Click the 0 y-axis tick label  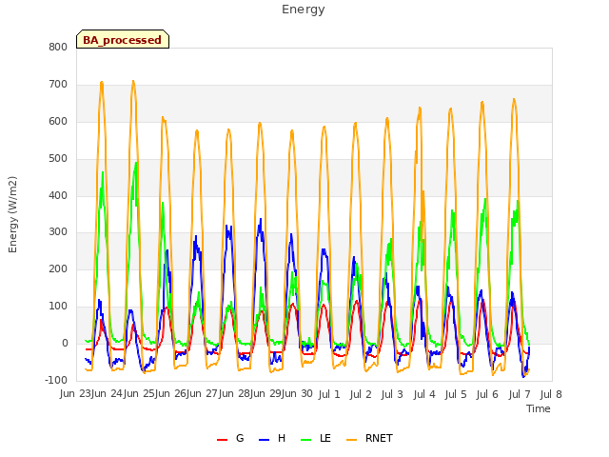point(65,344)
